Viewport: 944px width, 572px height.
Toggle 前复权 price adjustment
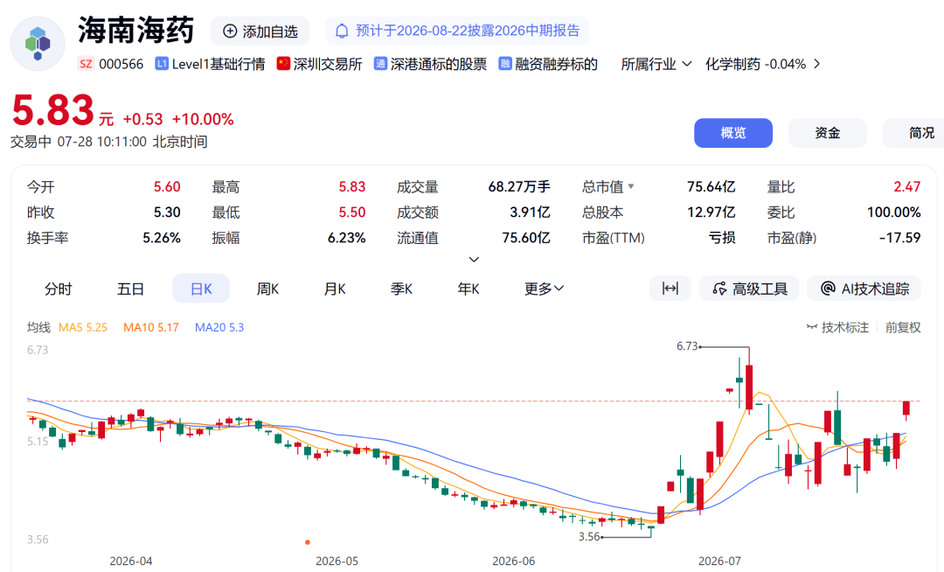pos(902,328)
